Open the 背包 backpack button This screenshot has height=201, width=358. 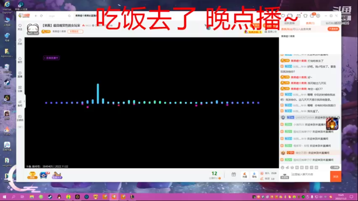click(x=254, y=175)
